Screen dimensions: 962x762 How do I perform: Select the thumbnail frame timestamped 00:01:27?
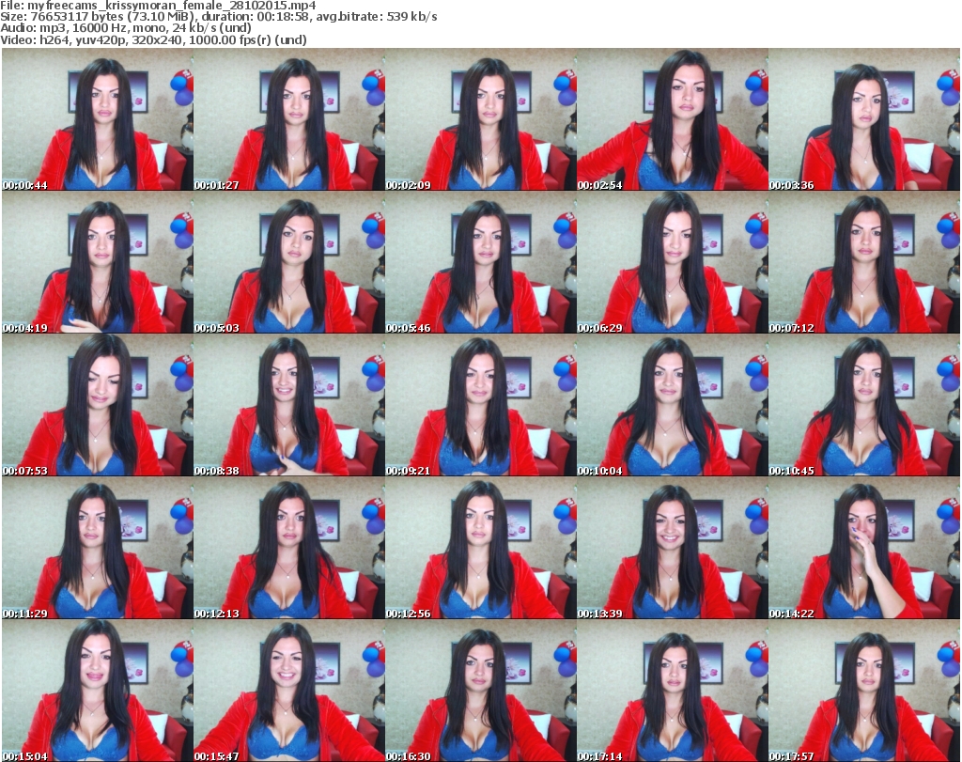pos(289,119)
